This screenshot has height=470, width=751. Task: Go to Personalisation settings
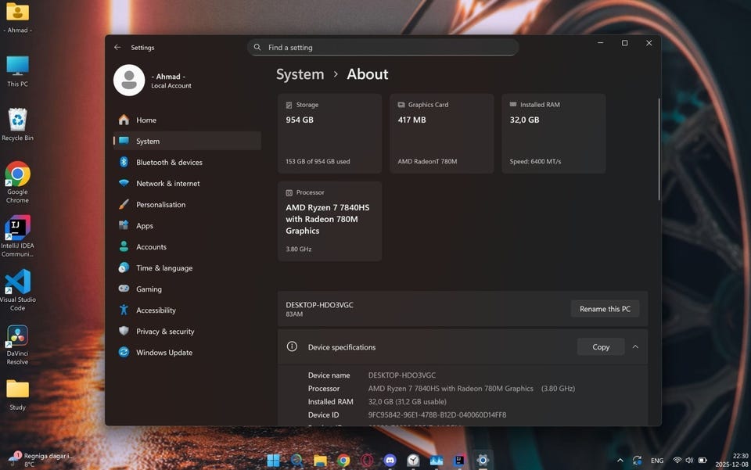click(x=160, y=205)
